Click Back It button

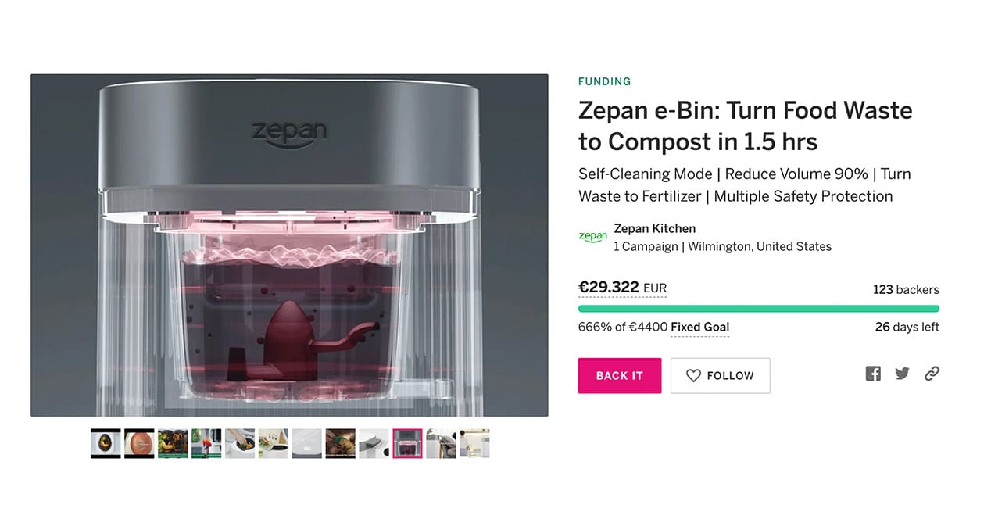coord(620,375)
